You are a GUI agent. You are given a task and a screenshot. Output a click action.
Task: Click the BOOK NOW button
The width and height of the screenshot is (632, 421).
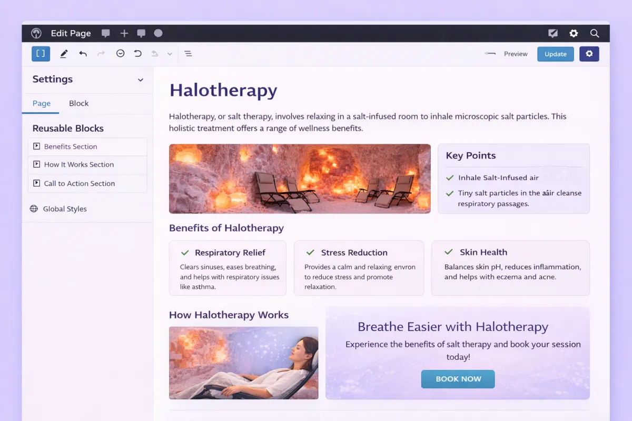(458, 379)
